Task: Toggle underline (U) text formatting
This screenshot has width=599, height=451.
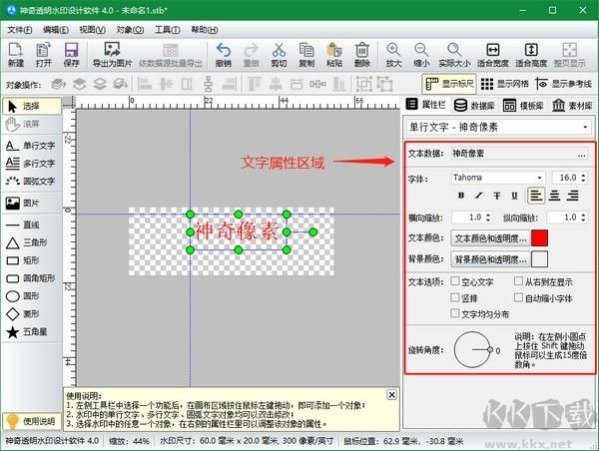Action: 514,196
